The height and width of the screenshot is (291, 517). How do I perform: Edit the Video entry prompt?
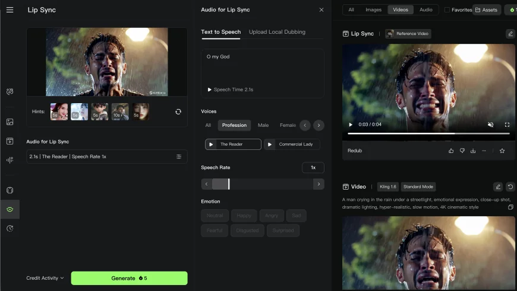pyautogui.click(x=498, y=187)
